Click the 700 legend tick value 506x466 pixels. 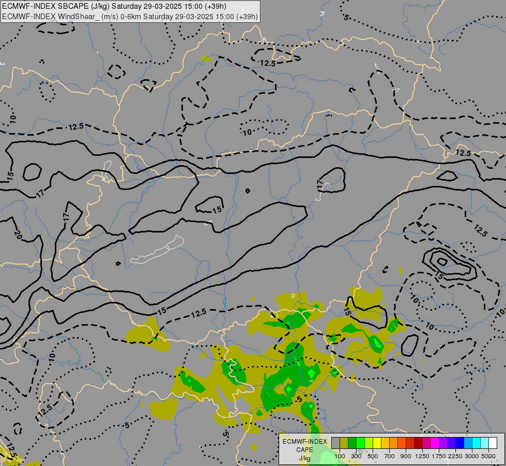[390, 456]
